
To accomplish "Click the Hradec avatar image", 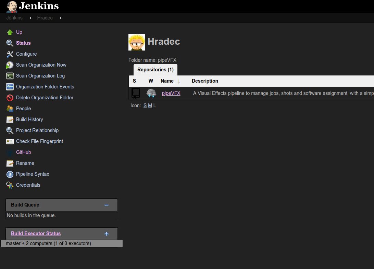I will [x=137, y=42].
